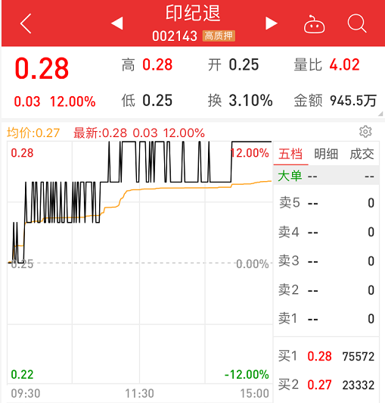Tap the 买1 volume 75572
The image size is (385, 403).
click(359, 357)
